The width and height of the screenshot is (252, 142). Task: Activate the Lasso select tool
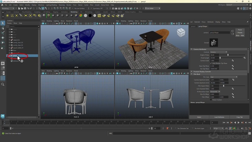[3, 28]
